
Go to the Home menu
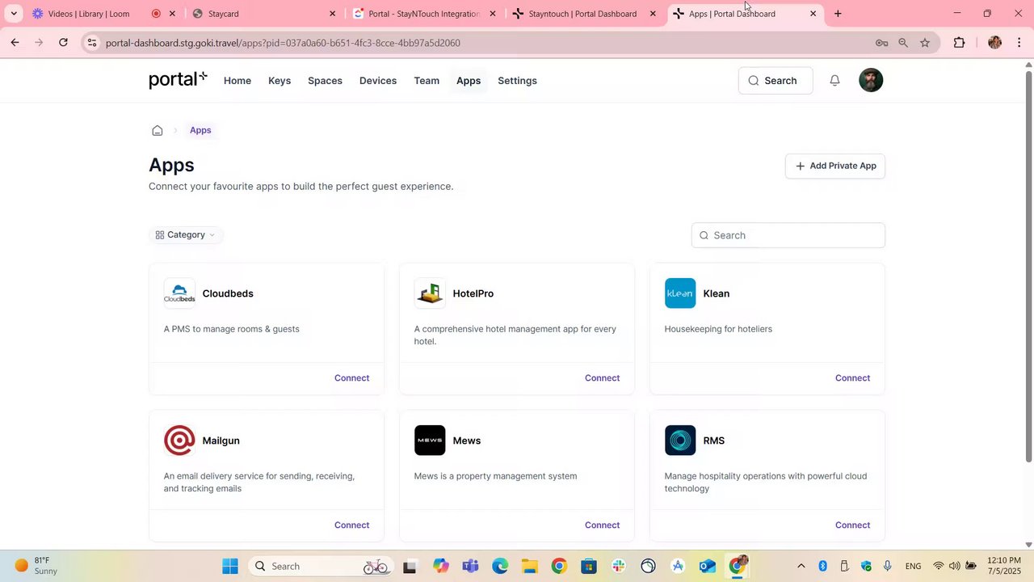point(237,81)
